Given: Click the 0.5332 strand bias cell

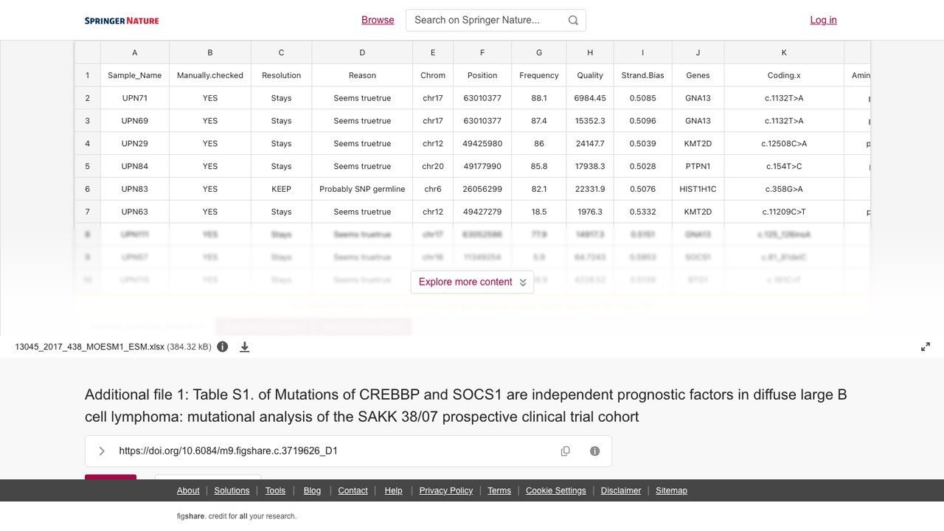Looking at the screenshot, I should [x=643, y=212].
